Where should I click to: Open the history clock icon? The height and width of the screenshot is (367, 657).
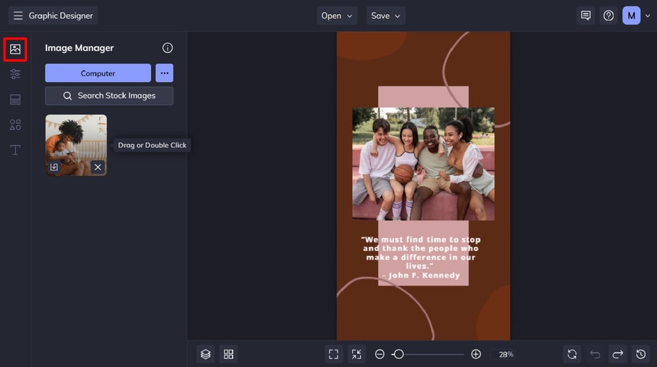click(x=641, y=354)
